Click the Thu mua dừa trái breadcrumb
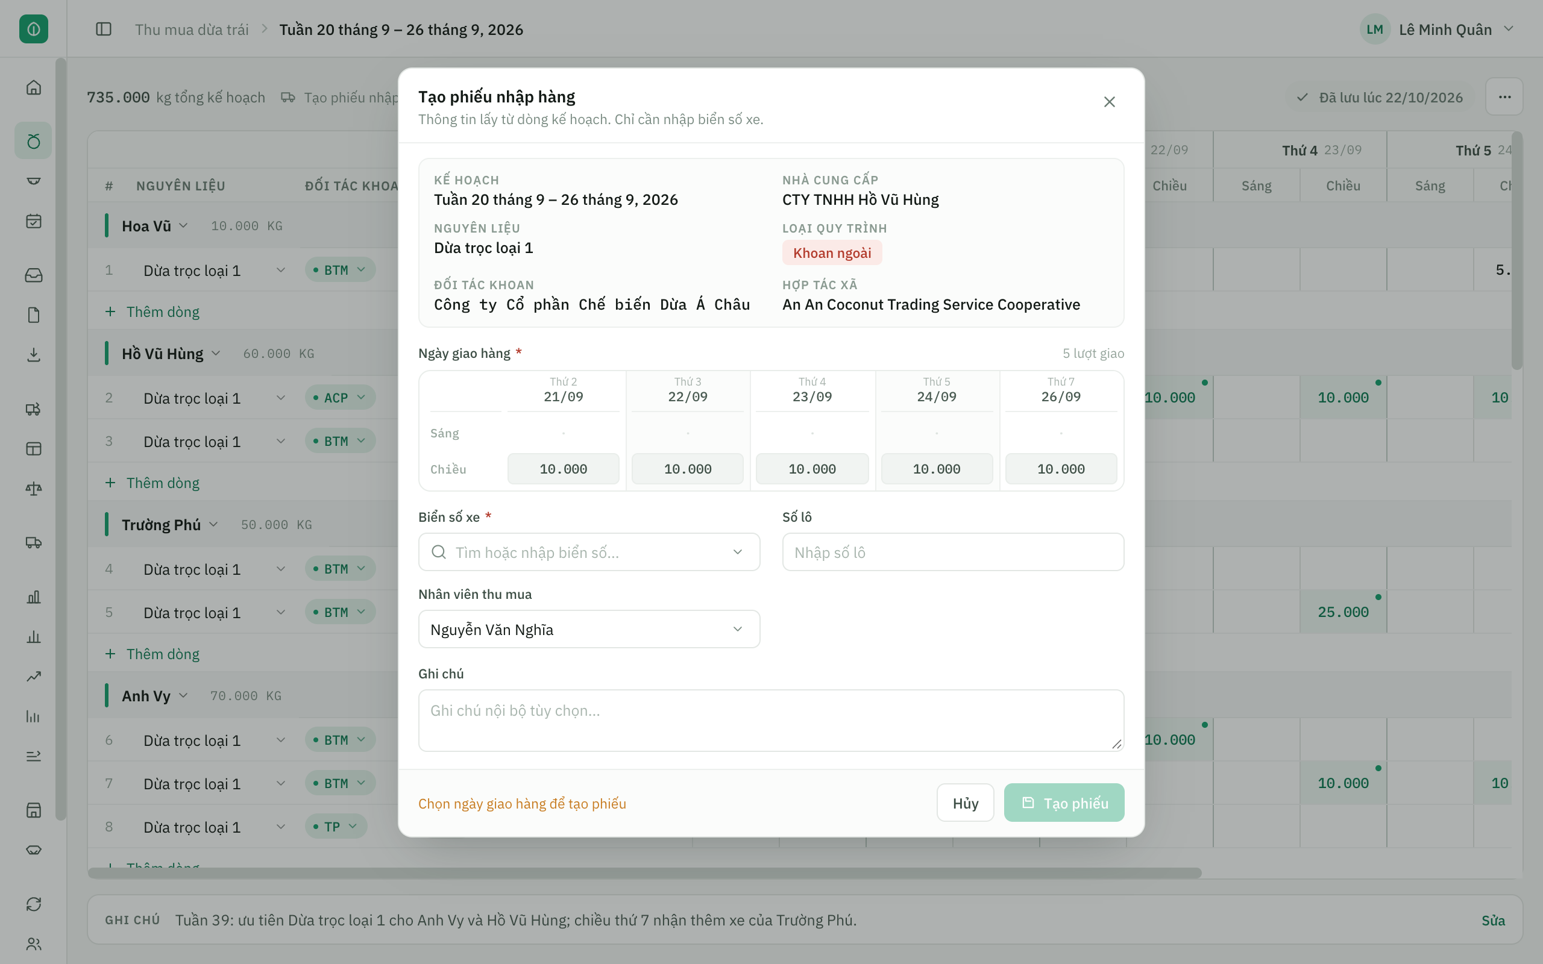1543x964 pixels. click(x=192, y=30)
